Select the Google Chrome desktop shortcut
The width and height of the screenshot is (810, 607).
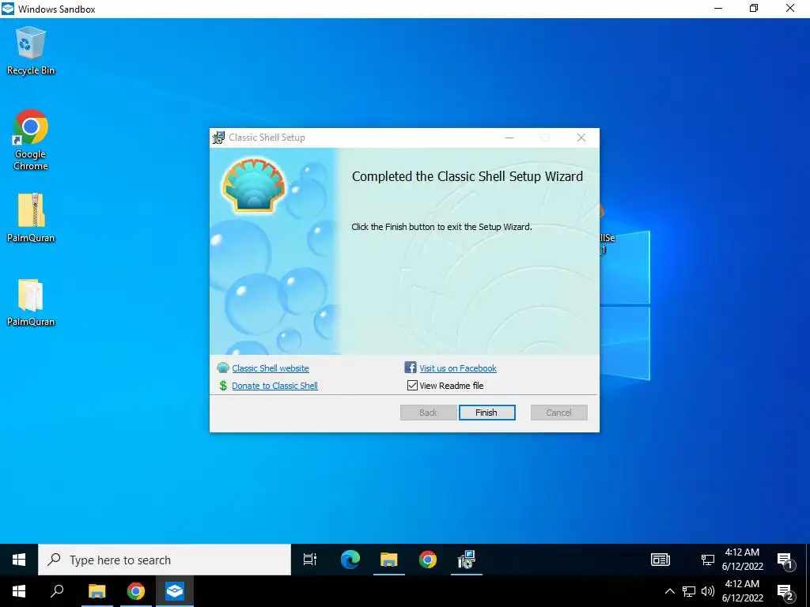click(x=31, y=139)
